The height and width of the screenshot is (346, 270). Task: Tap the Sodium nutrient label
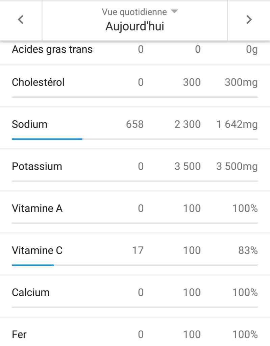point(29,124)
